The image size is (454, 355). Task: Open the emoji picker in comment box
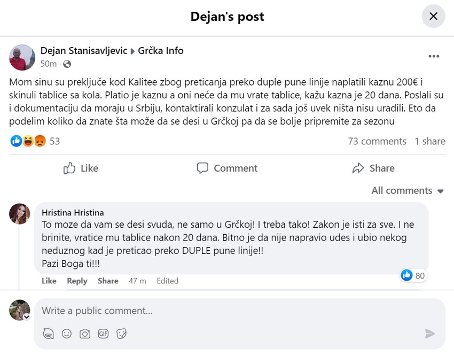66,333
